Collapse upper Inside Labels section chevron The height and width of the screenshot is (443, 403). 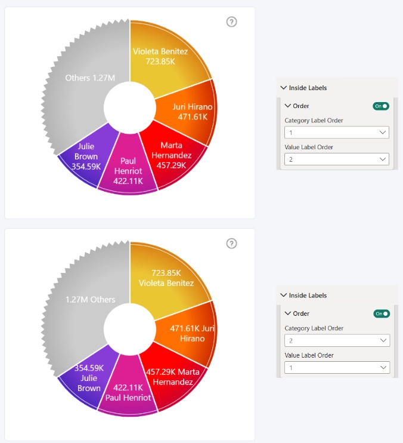tap(283, 88)
